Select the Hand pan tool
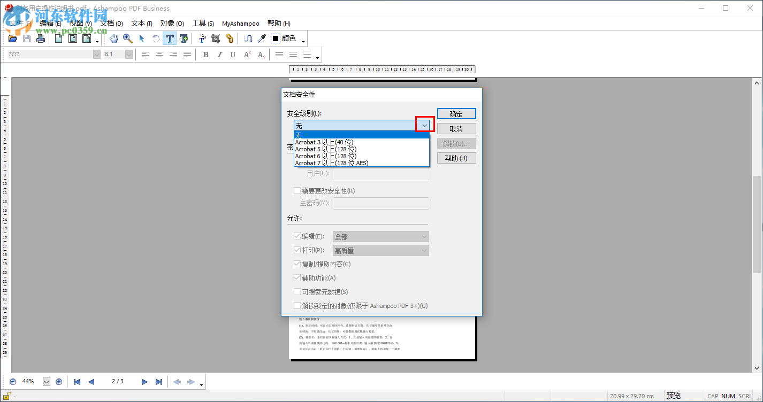The width and height of the screenshot is (763, 402). tap(114, 38)
